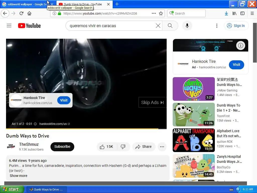
Task: Open YouTube settings three-dot menu
Action: pos(217,26)
